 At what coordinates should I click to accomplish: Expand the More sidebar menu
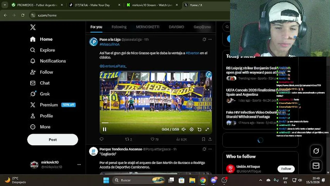40,127
